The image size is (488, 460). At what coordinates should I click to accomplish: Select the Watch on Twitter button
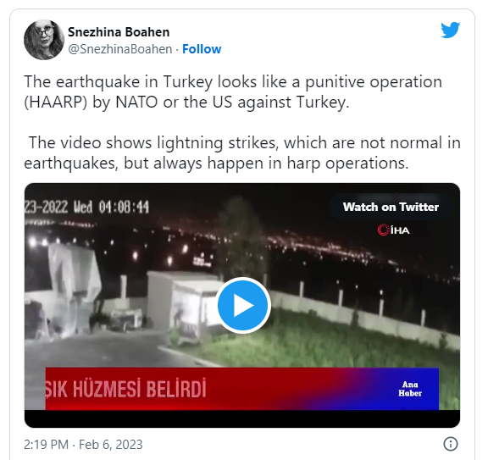[391, 207]
